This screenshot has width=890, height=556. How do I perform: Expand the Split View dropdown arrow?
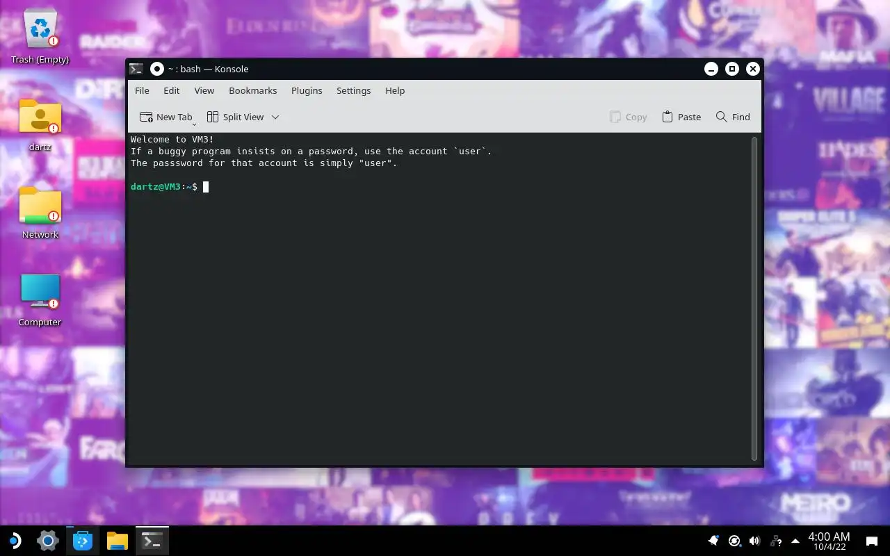275,117
